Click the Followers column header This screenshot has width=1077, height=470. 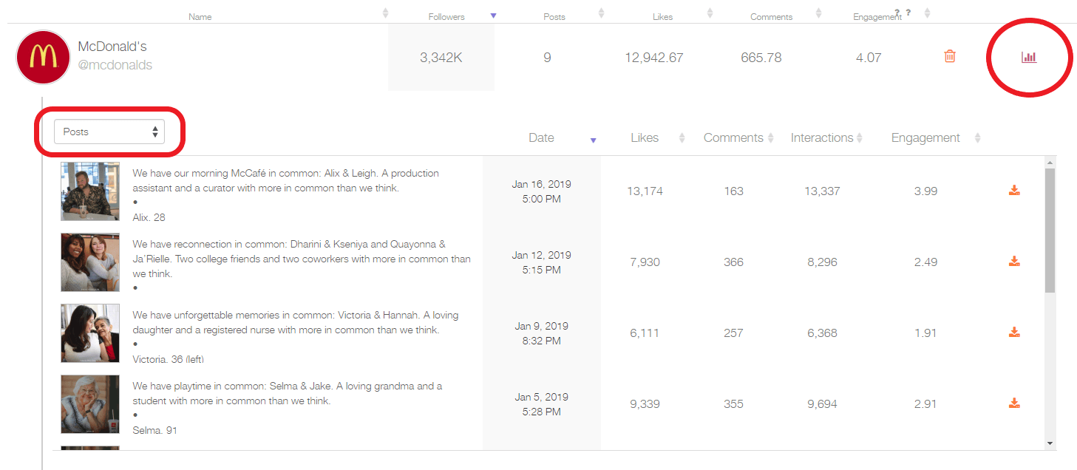coord(446,16)
